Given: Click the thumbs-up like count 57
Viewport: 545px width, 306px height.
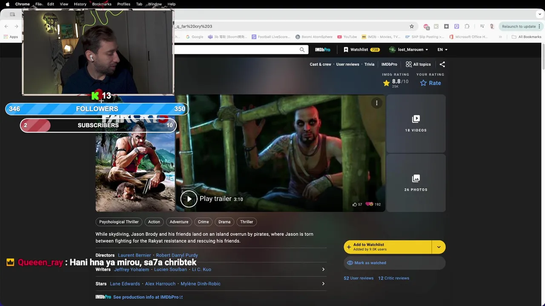Looking at the screenshot, I should [357, 204].
